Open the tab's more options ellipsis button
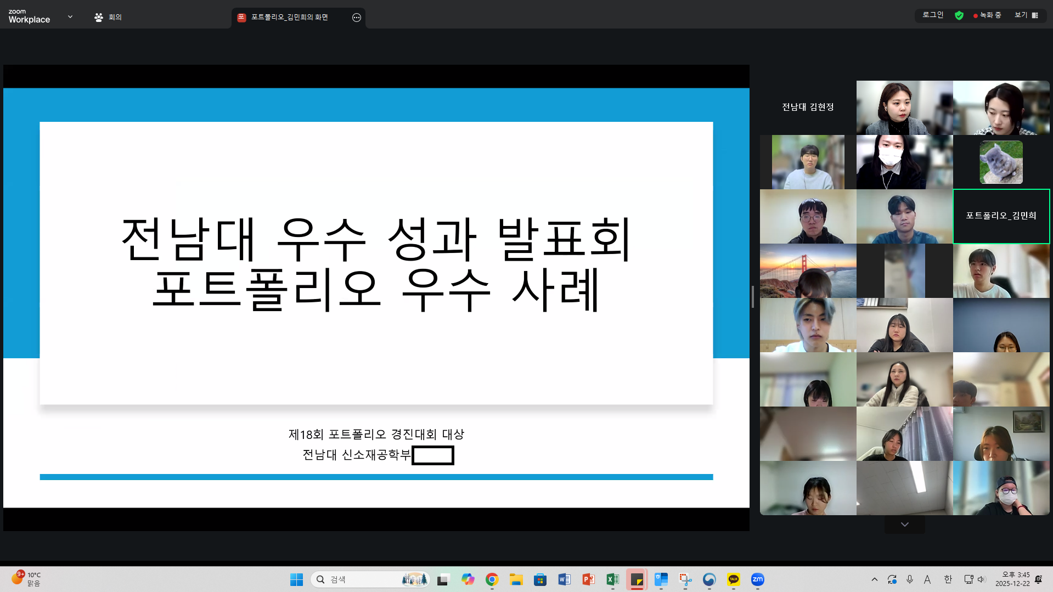This screenshot has width=1053, height=592. pyautogui.click(x=356, y=18)
